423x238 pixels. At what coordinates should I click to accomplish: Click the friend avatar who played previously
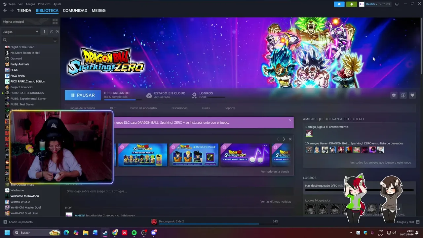(309, 134)
